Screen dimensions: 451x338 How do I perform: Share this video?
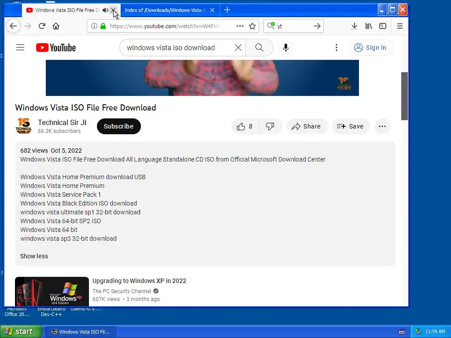coord(307,126)
